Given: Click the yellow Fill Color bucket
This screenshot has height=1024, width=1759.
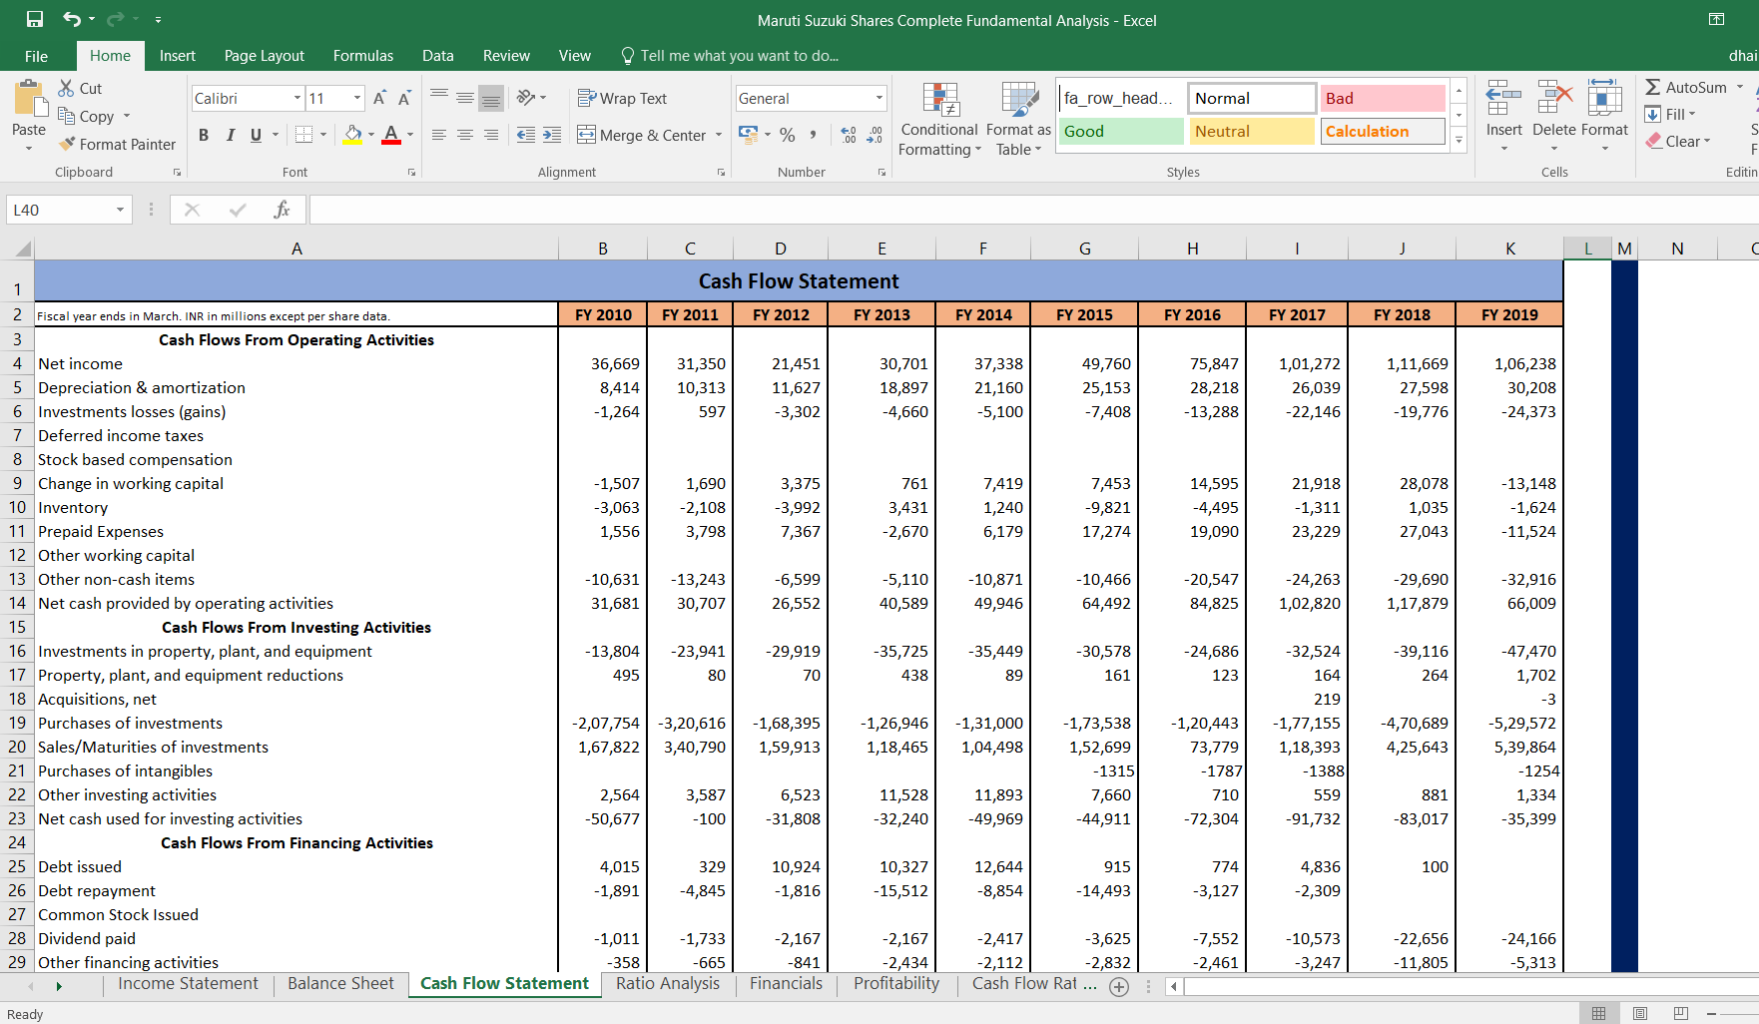Looking at the screenshot, I should click(x=352, y=134).
